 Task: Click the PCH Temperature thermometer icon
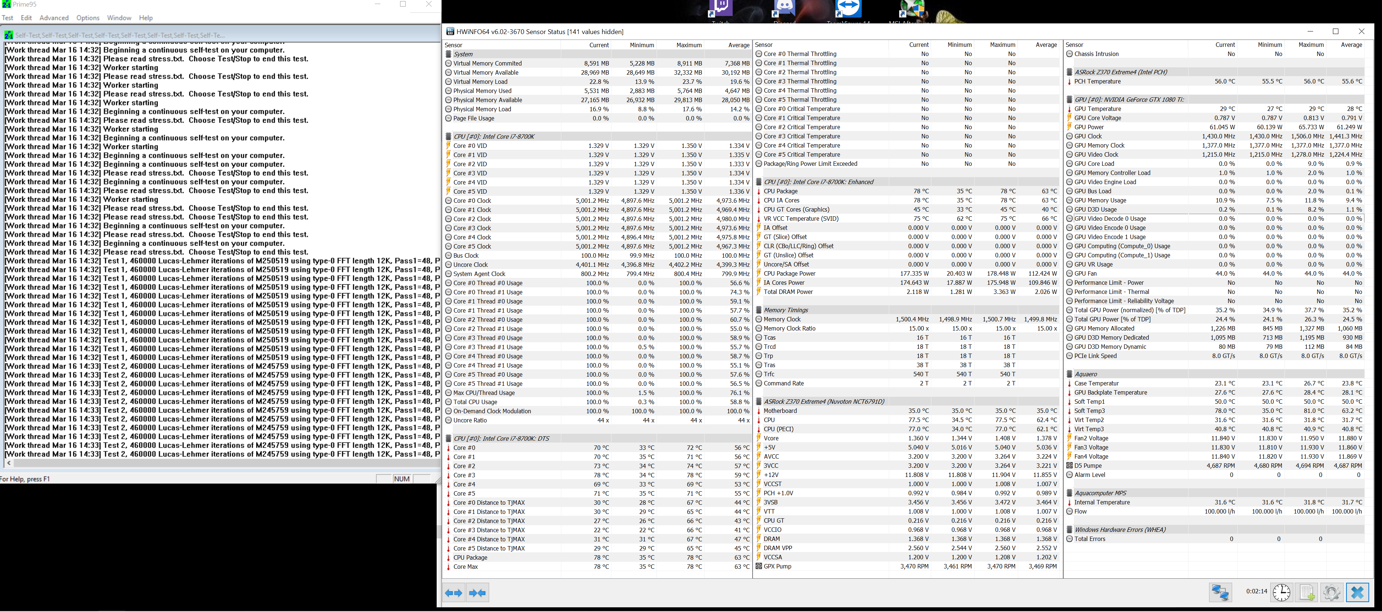pyautogui.click(x=1069, y=82)
